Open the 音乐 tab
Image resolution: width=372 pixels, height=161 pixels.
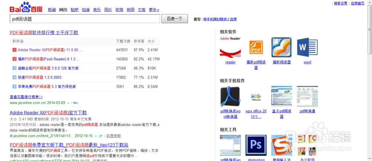pos(97,10)
